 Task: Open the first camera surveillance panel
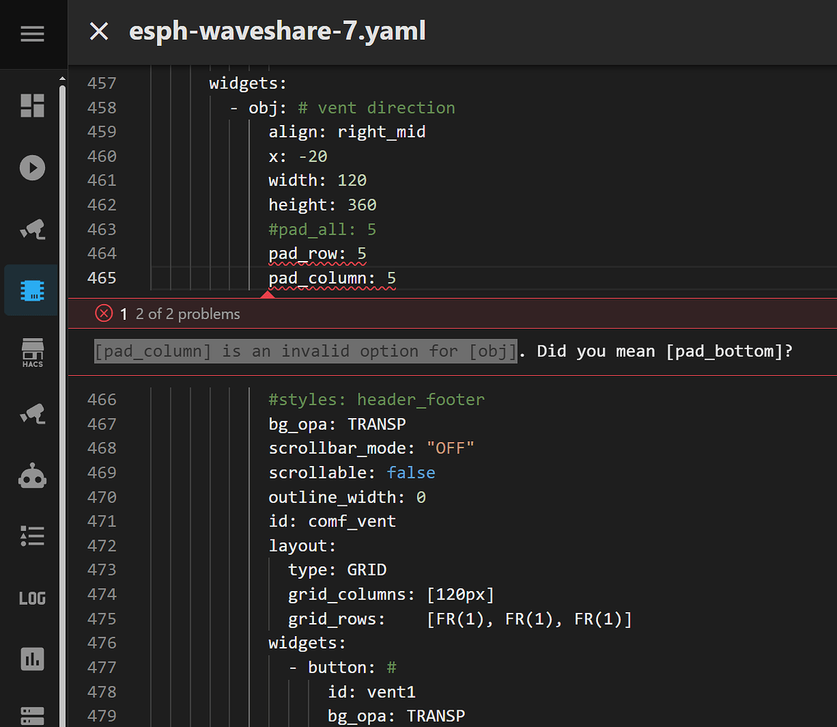tap(33, 230)
